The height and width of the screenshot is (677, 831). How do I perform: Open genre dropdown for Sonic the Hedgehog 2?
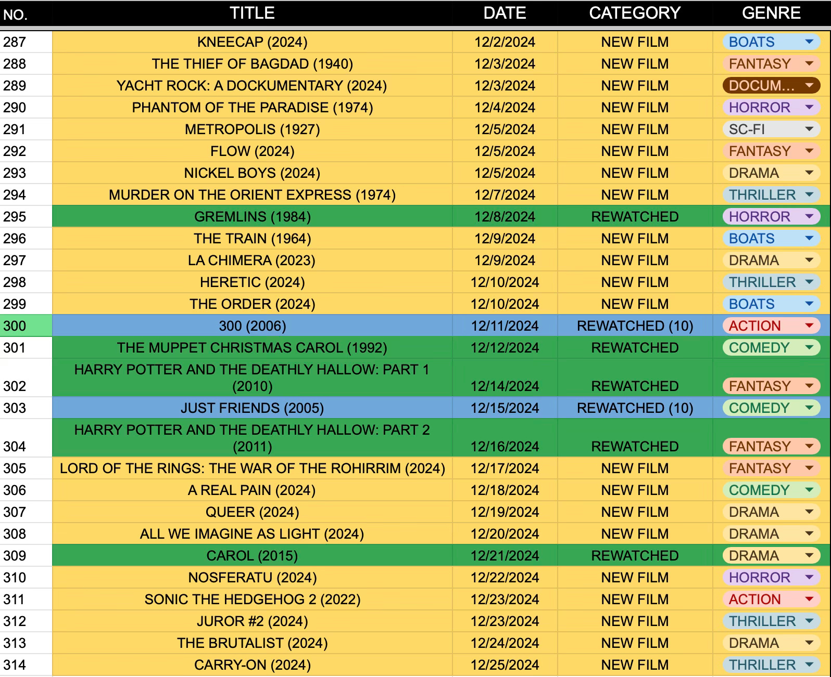tap(771, 600)
